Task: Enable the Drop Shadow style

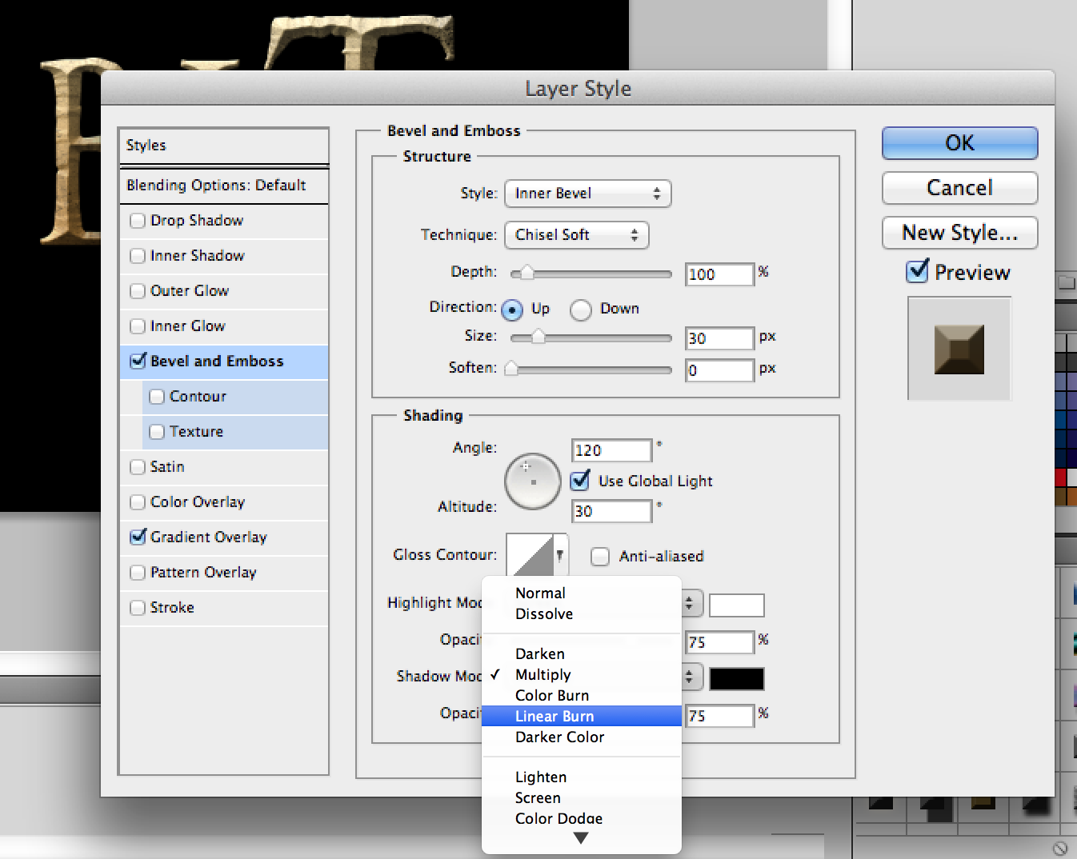Action: (x=137, y=221)
